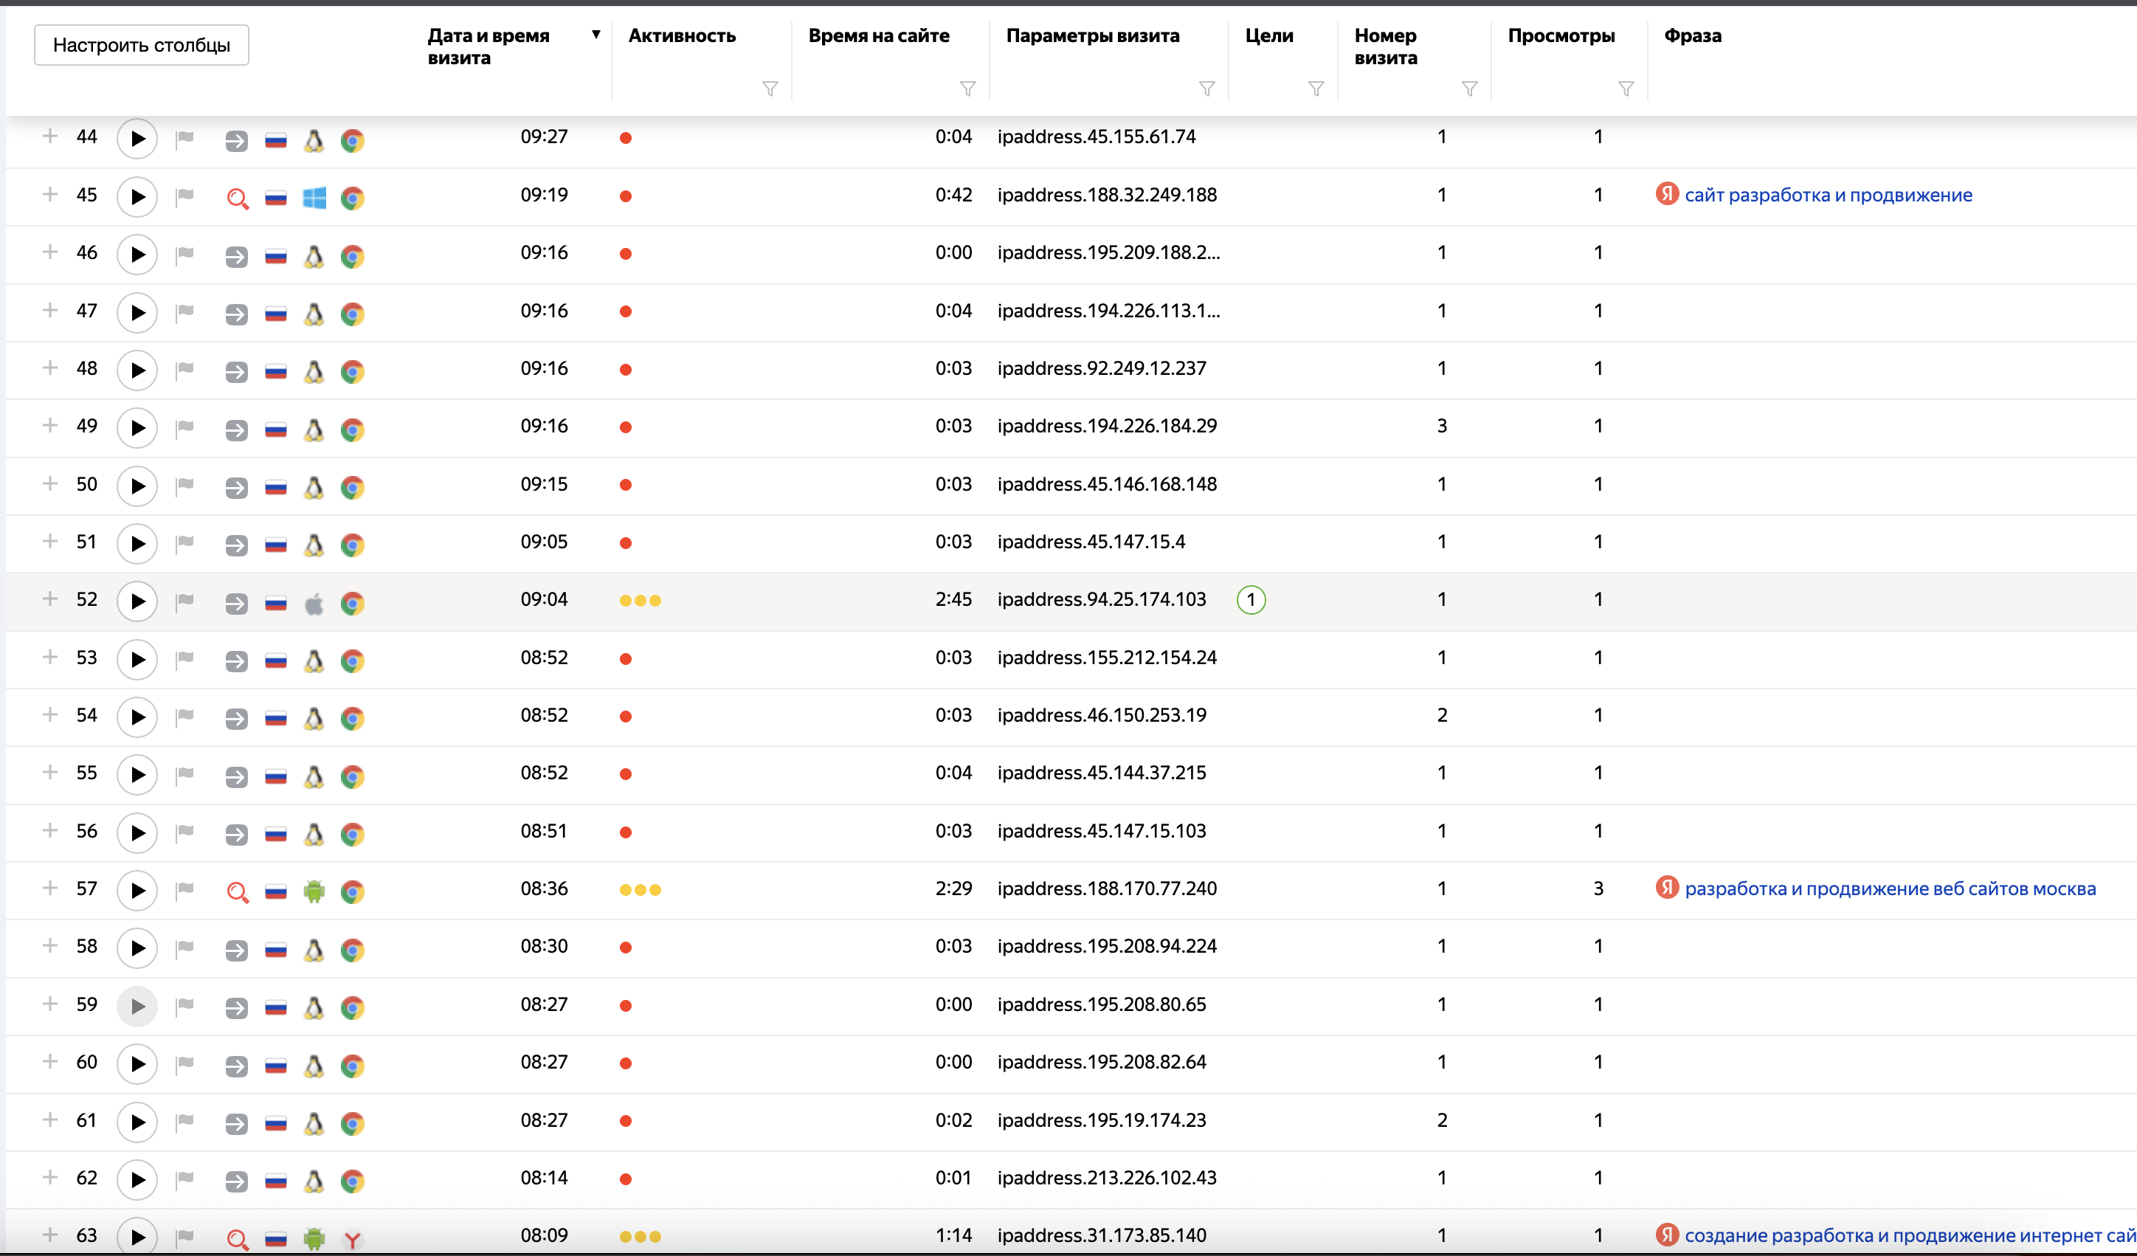Click the goals badge in row 52
2137x1256 pixels.
point(1250,600)
